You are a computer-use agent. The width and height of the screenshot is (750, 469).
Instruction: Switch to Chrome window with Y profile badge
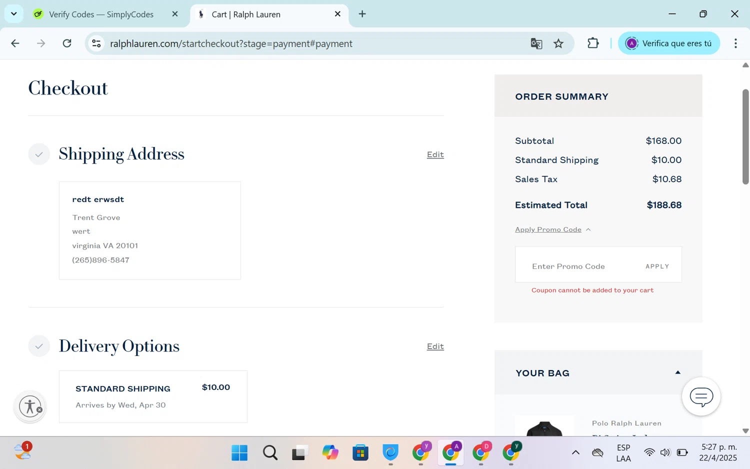(421, 451)
